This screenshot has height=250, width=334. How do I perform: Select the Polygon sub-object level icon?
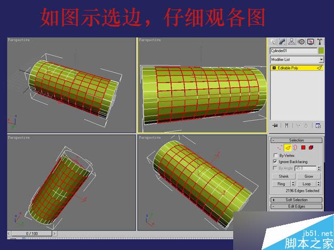click(x=303, y=147)
